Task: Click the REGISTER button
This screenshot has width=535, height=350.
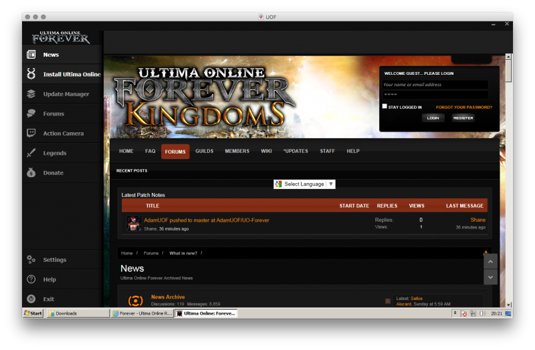Action: [463, 118]
